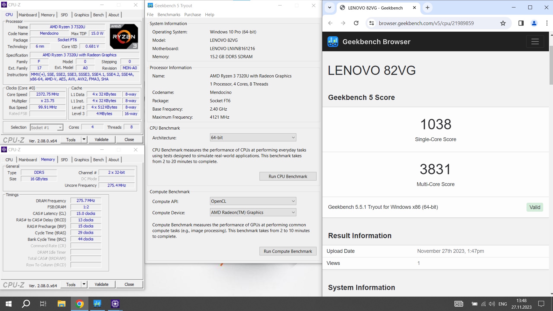Open the volume icon in system tray
Image resolution: width=553 pixels, height=311 pixels.
coord(492,304)
